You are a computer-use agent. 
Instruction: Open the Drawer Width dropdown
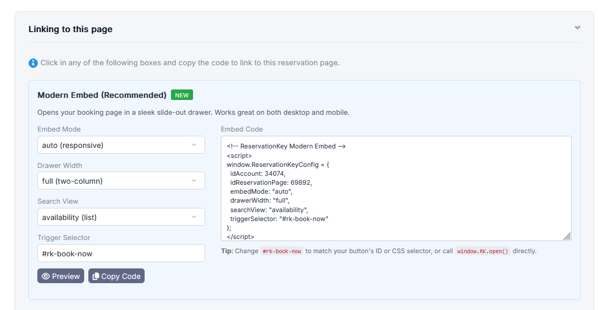click(x=121, y=181)
